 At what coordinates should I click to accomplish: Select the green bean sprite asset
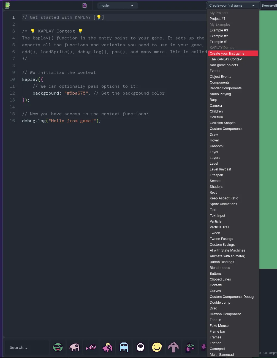pyautogui.click(x=58, y=347)
